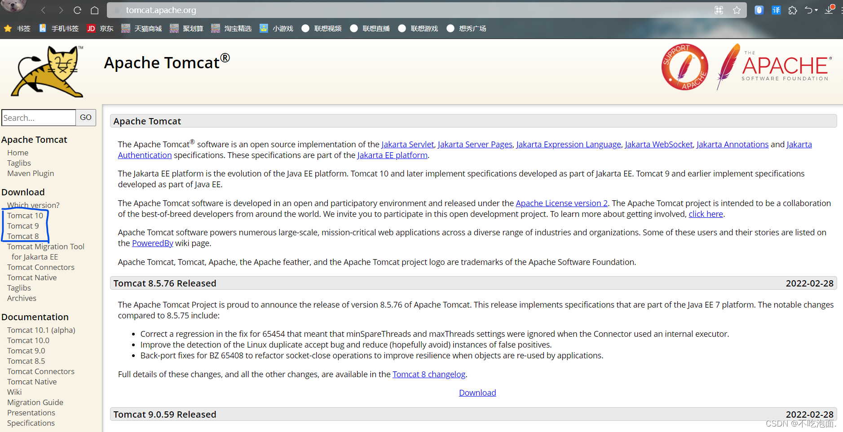This screenshot has height=432, width=843.
Task: Focus the Search... input box
Action: tap(39, 118)
